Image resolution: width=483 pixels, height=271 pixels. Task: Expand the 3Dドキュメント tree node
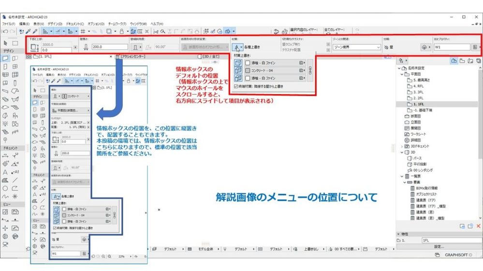(402, 146)
